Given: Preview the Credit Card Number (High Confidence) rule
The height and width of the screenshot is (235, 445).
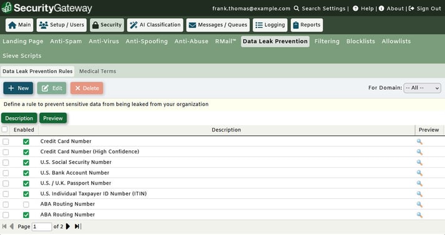Looking at the screenshot, I should point(419,152).
